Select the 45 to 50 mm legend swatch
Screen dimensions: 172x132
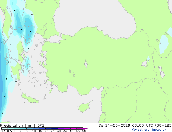tap(80, 128)
